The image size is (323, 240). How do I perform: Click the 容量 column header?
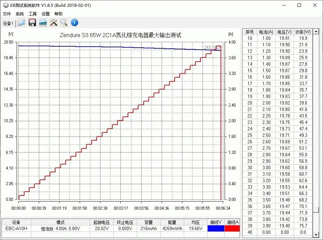coord(148,222)
